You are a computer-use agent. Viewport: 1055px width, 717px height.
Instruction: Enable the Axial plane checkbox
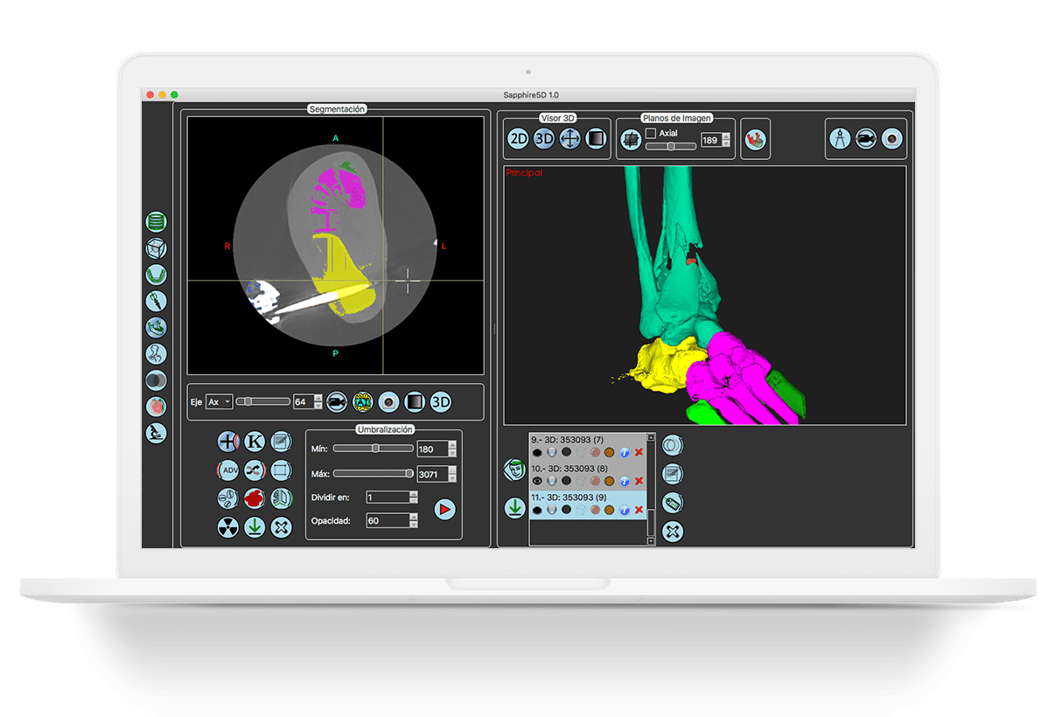[650, 133]
